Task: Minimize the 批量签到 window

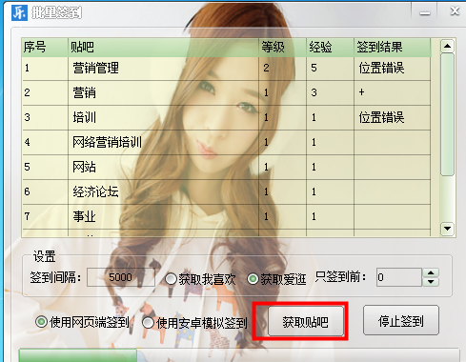Action: click(x=425, y=12)
